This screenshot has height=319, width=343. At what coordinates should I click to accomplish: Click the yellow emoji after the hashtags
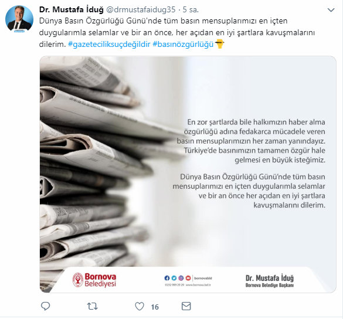(x=219, y=44)
